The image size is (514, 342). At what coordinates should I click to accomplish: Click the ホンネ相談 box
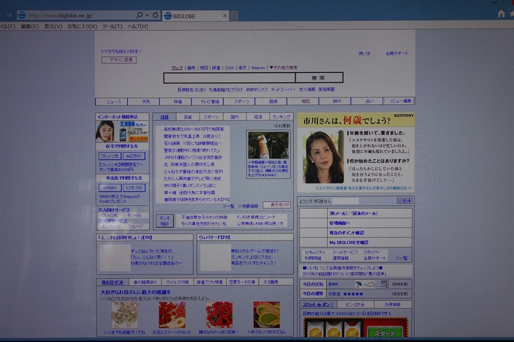[x=165, y=220]
